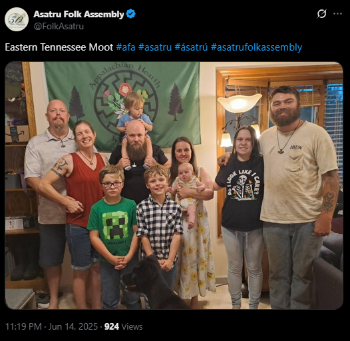View the 924 Views count

[124, 326]
